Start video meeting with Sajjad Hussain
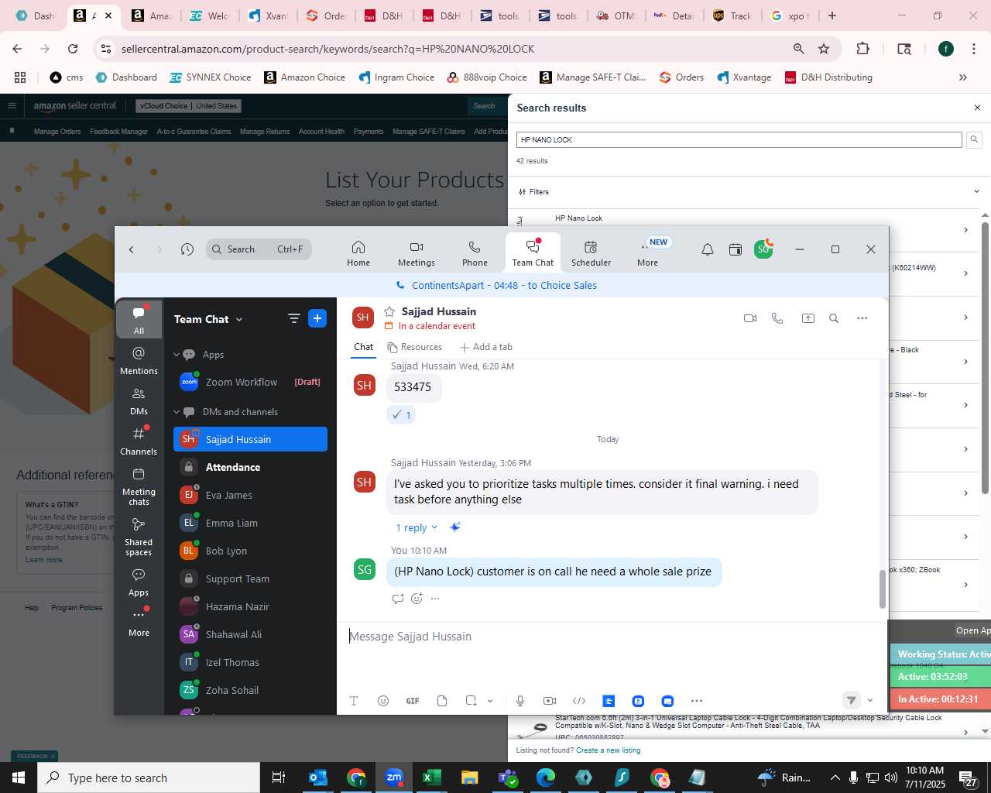Screen dimensions: 991x793 749,318
